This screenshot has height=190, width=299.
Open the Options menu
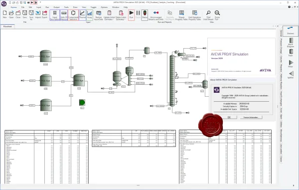pyautogui.click(x=104, y=7)
